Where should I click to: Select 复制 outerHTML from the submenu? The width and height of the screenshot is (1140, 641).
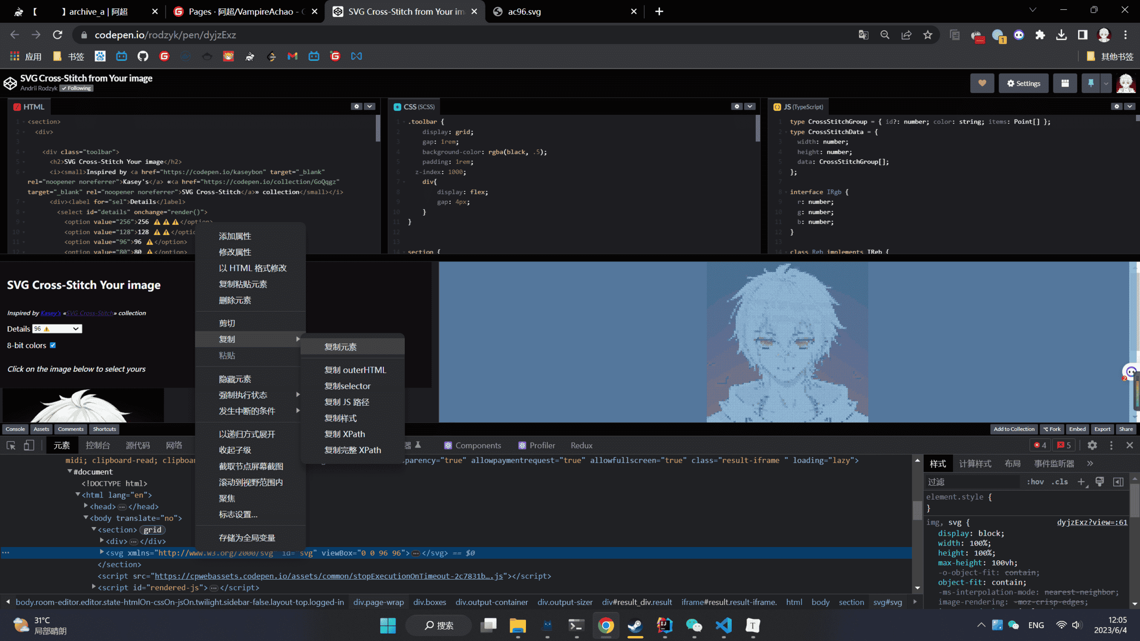[x=355, y=370]
